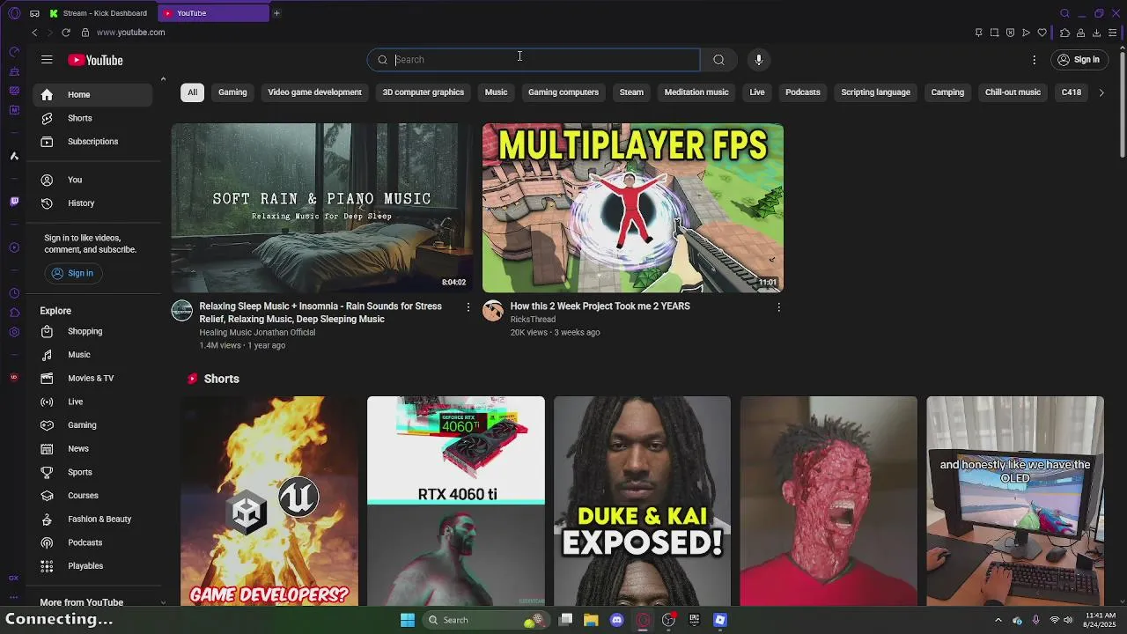Select the Podcasts filter chip
This screenshot has width=1127, height=634.
click(803, 92)
